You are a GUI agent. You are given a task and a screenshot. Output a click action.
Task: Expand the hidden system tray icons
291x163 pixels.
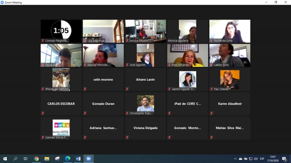click(x=235, y=159)
